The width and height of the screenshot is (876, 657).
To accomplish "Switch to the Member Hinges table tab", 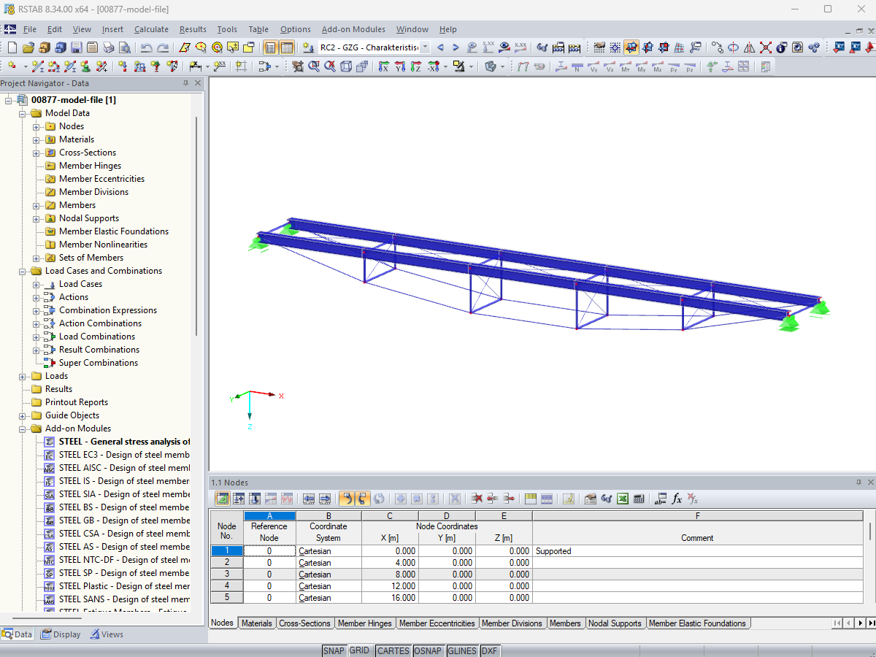I will coord(365,623).
